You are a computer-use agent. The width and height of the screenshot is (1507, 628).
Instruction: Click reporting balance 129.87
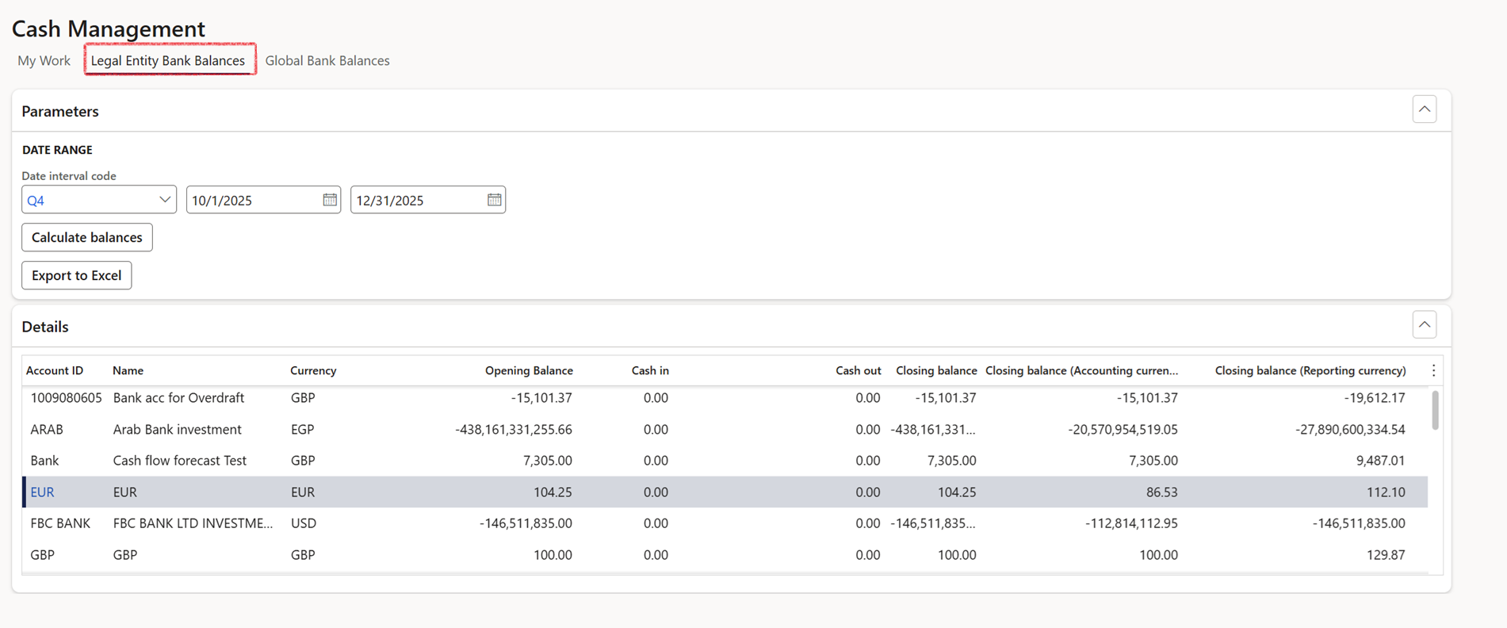coord(1386,555)
